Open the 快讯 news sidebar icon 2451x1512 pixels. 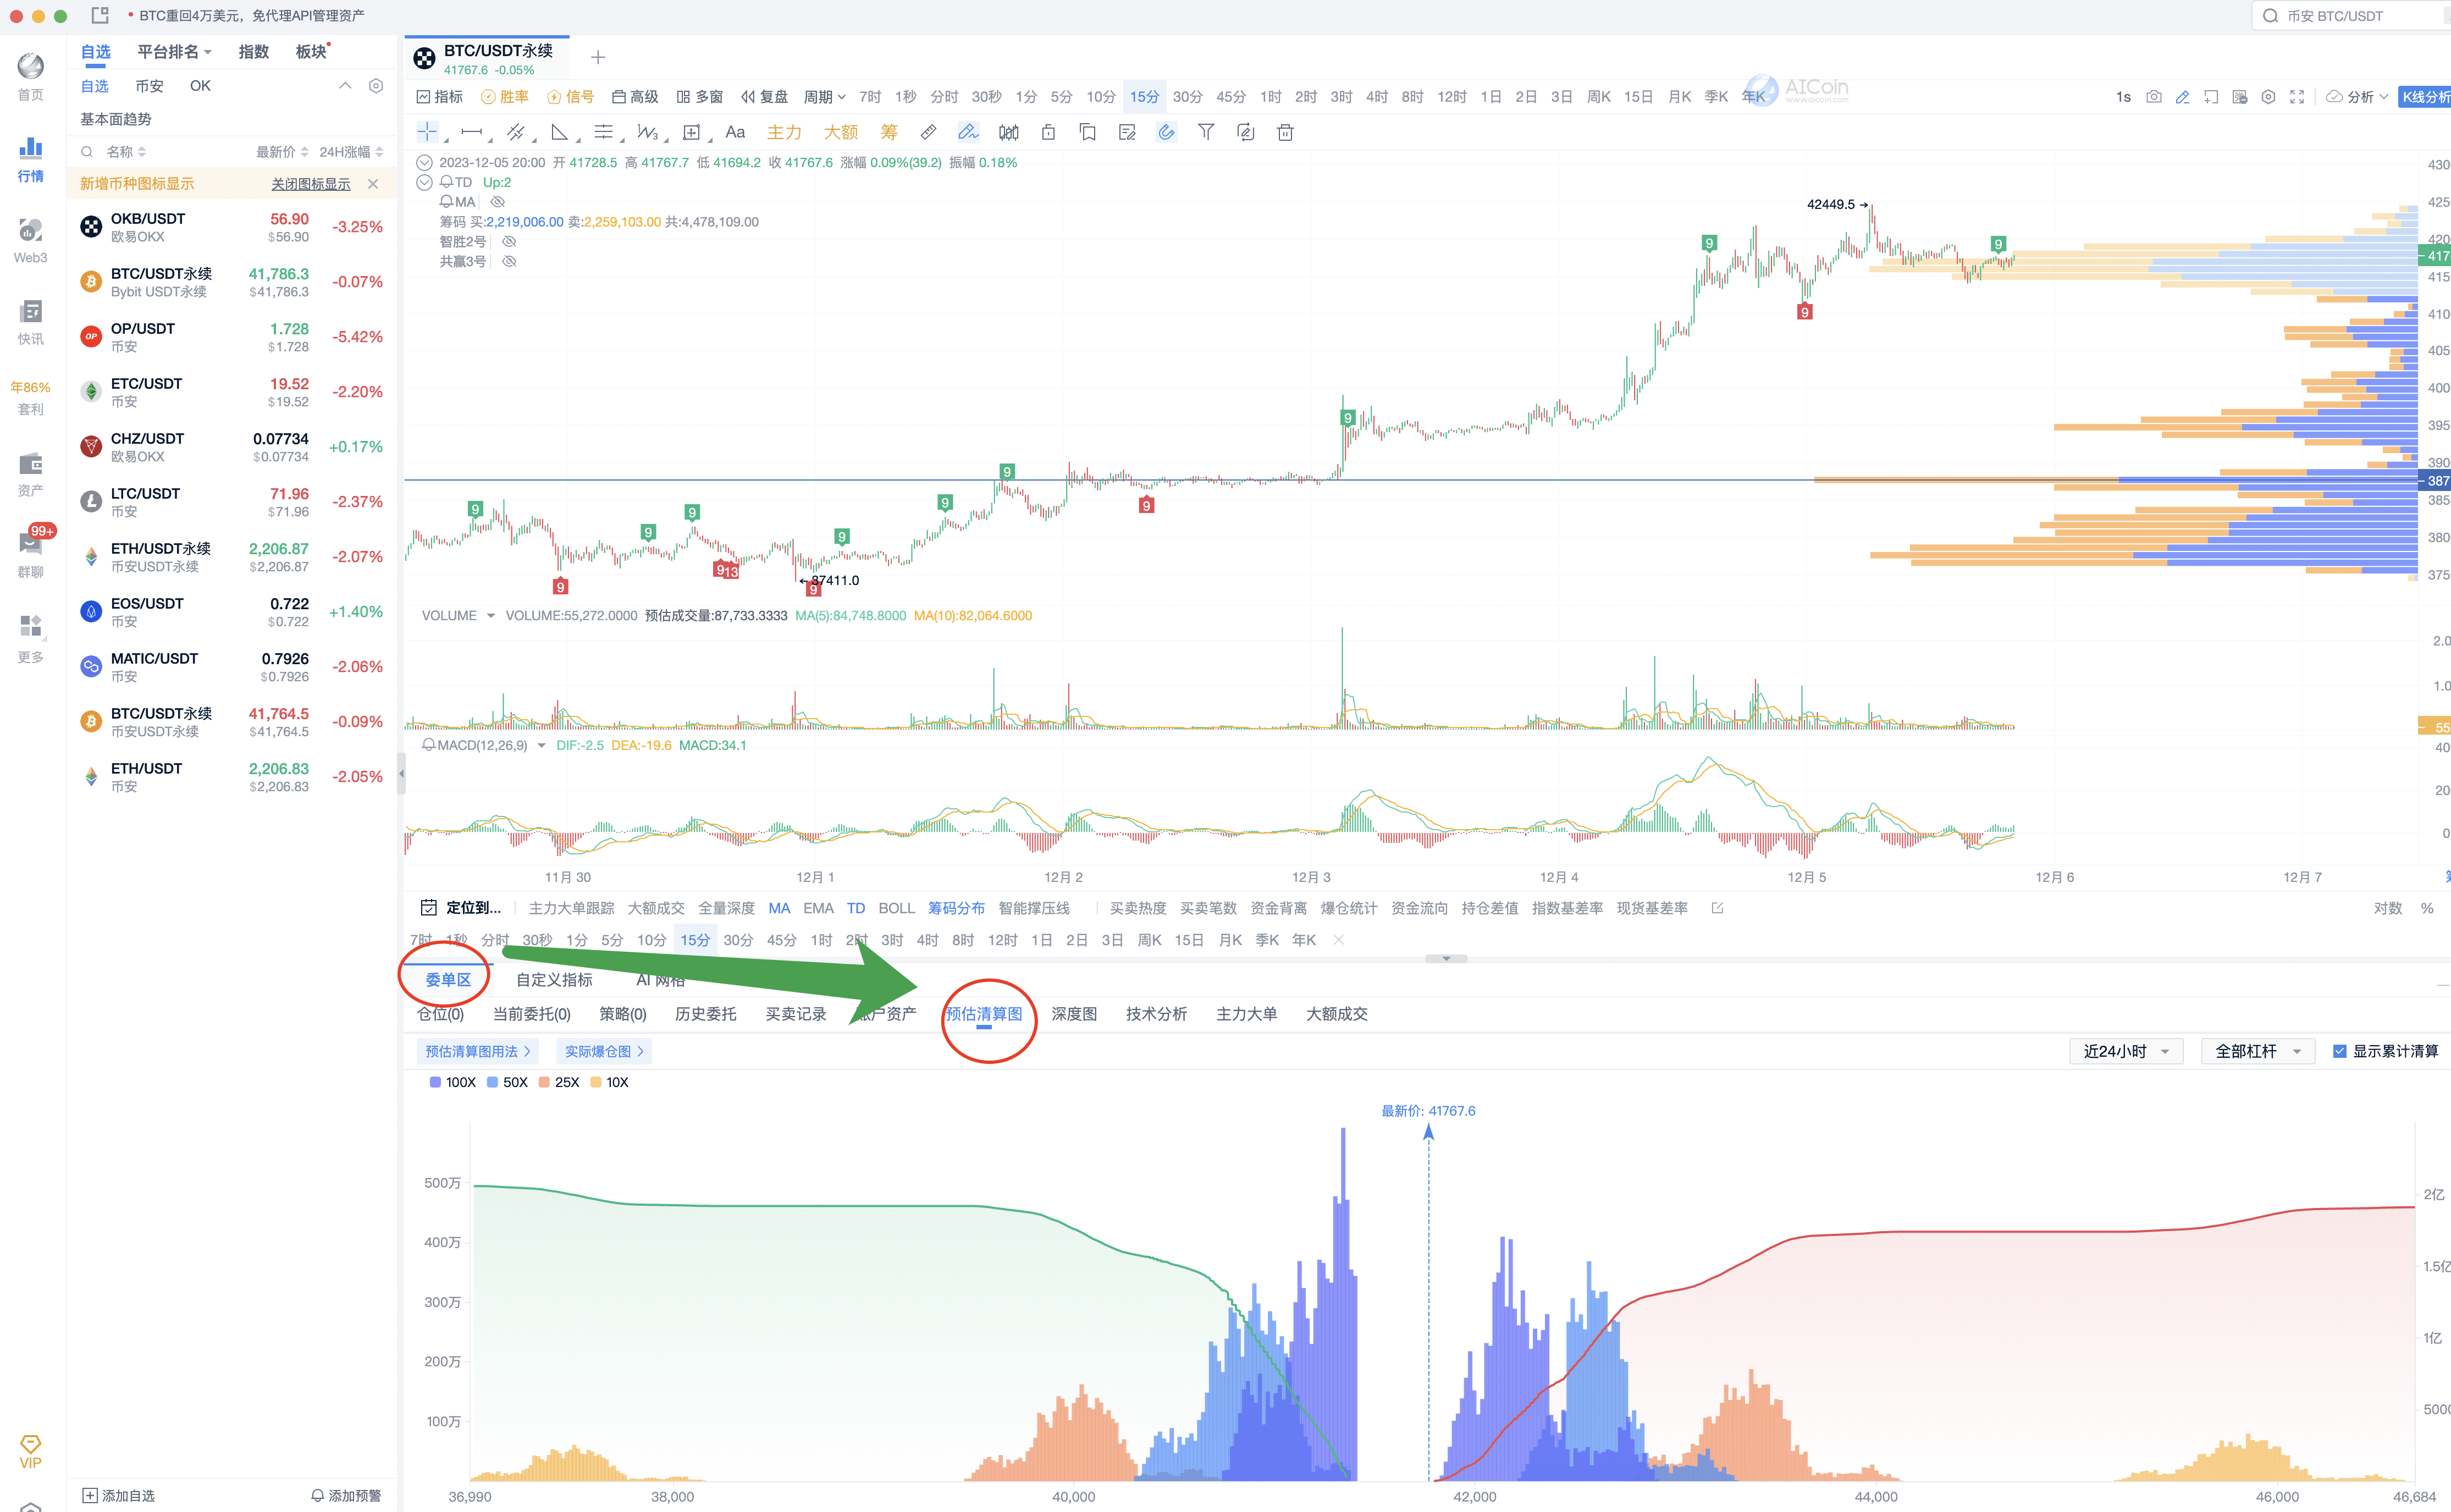tap(30, 322)
